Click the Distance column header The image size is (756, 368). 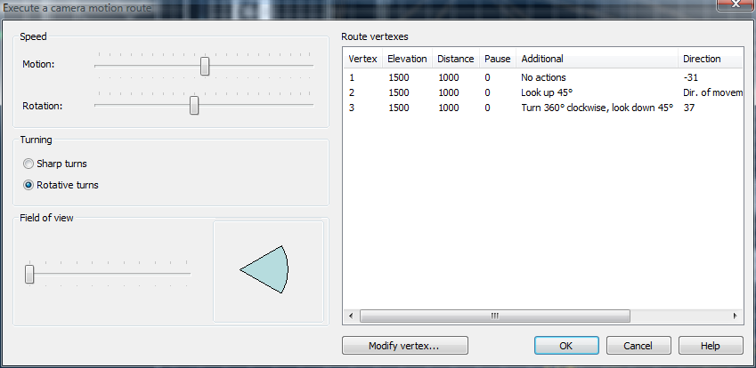pos(455,59)
